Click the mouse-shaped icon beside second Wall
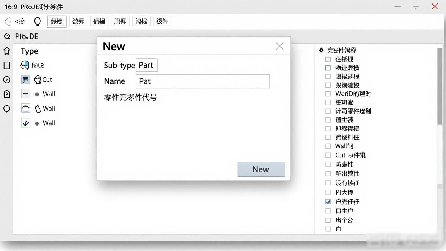Viewport: 446px width, 251px height. [38, 109]
